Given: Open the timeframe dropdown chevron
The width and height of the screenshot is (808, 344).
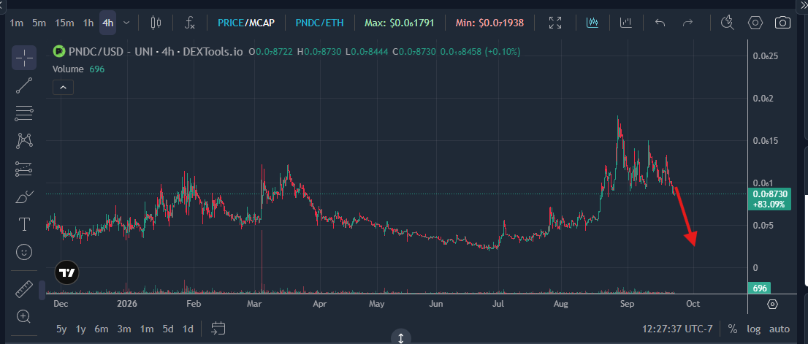Looking at the screenshot, I should tap(127, 23).
